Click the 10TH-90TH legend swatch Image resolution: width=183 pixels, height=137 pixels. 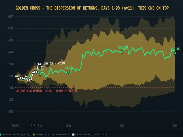[54, 135]
